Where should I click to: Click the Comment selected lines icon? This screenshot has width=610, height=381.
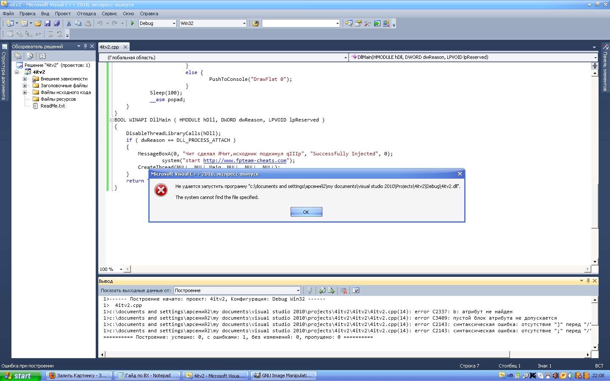pyautogui.click(x=50, y=34)
